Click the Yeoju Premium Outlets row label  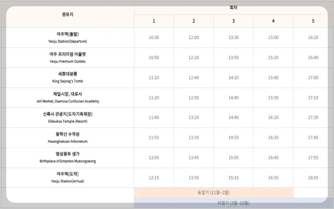click(68, 58)
